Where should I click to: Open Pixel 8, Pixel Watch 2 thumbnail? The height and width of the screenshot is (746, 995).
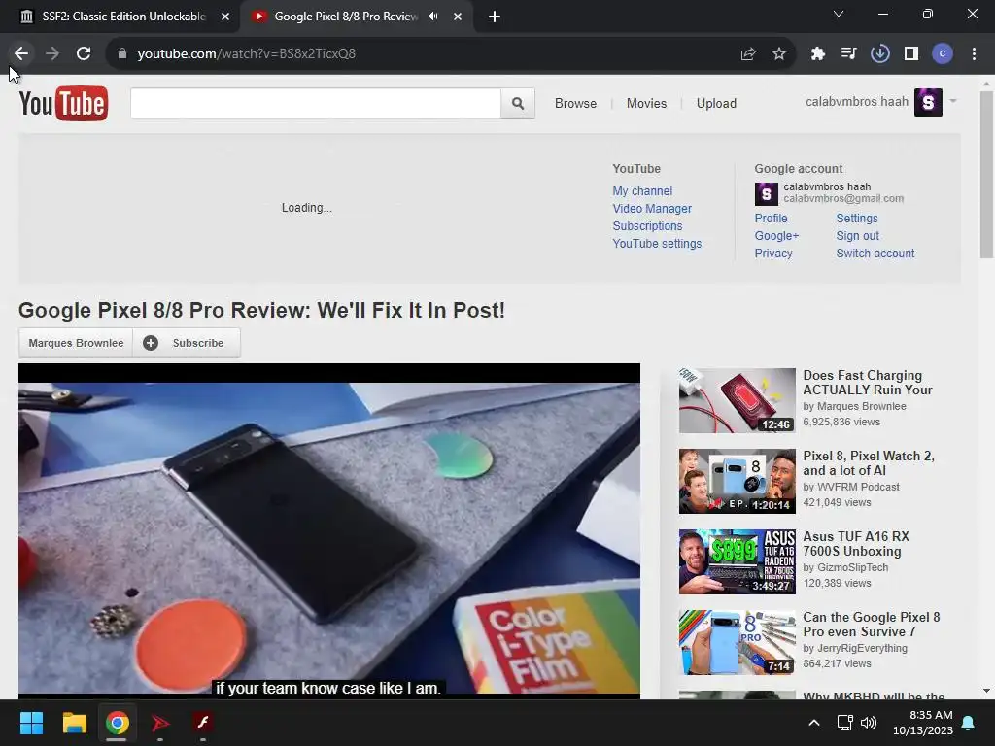pos(737,481)
